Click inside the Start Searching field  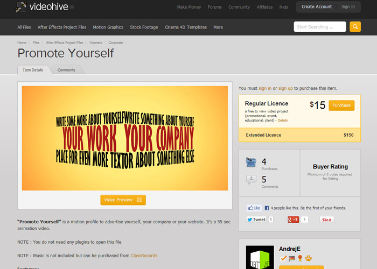pyautogui.click(x=319, y=27)
